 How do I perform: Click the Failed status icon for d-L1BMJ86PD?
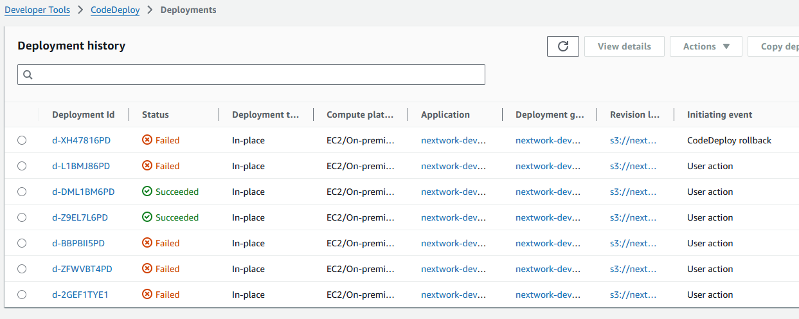[x=147, y=166]
